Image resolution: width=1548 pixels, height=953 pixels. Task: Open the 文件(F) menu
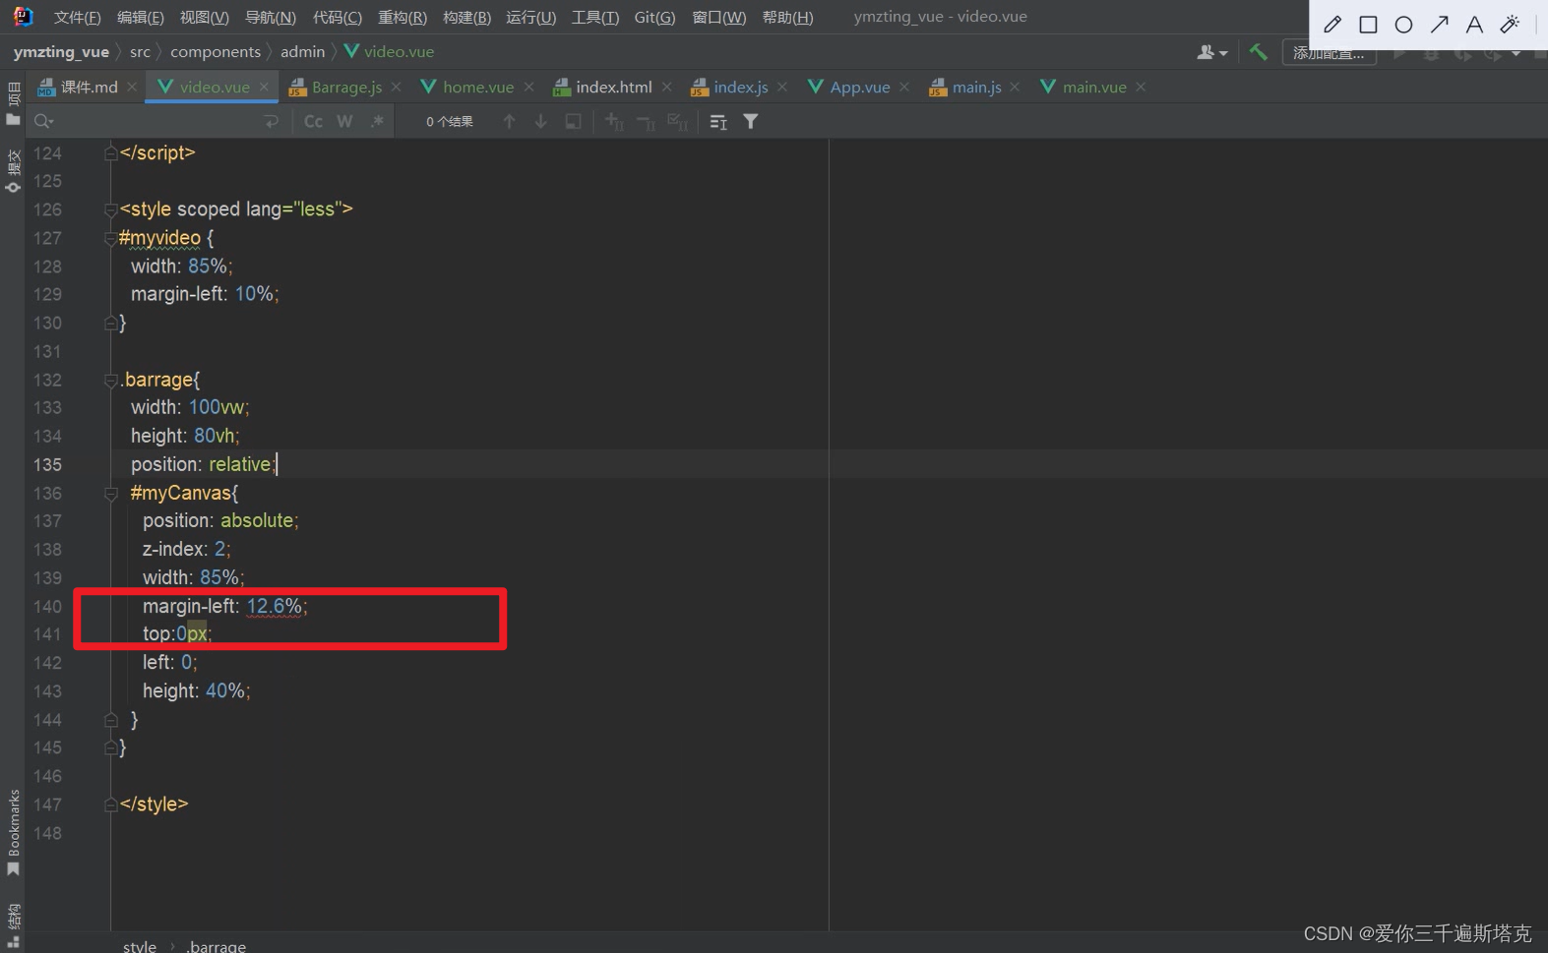click(x=77, y=18)
